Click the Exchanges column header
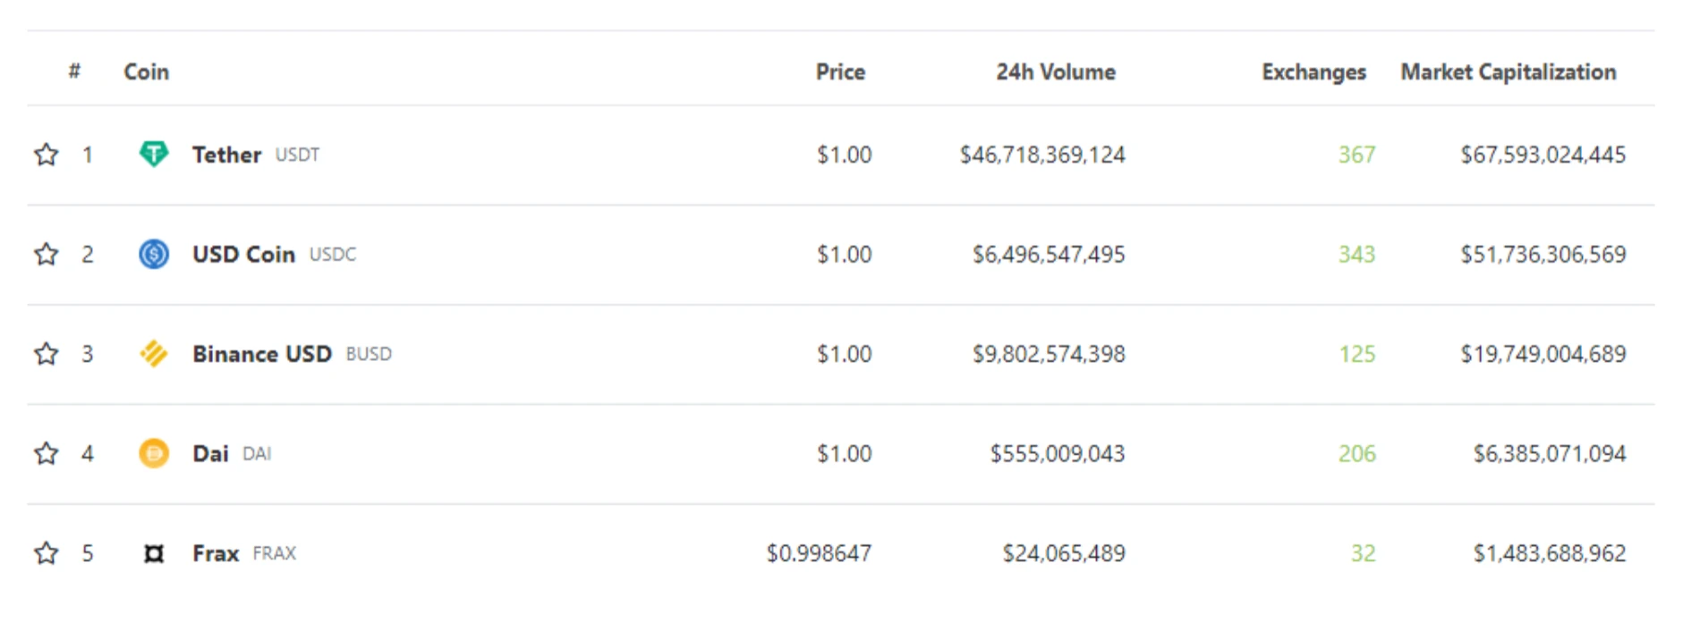Screen dimensions: 1700x622 pos(1313,71)
